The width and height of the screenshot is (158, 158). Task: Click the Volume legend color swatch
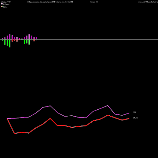pyautogui.click(x=2, y=4)
